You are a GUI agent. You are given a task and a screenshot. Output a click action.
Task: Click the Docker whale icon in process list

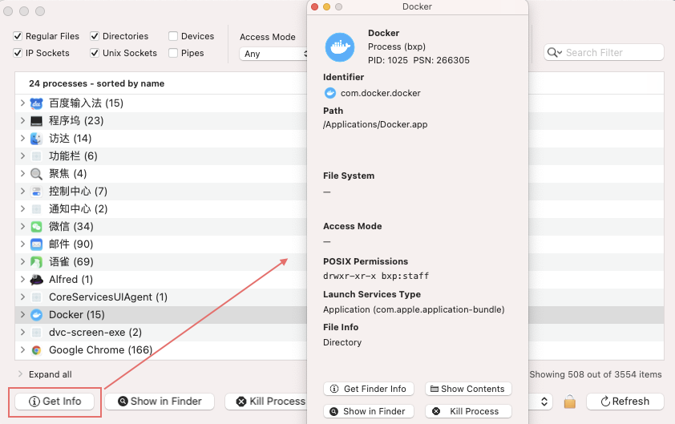[x=37, y=315]
